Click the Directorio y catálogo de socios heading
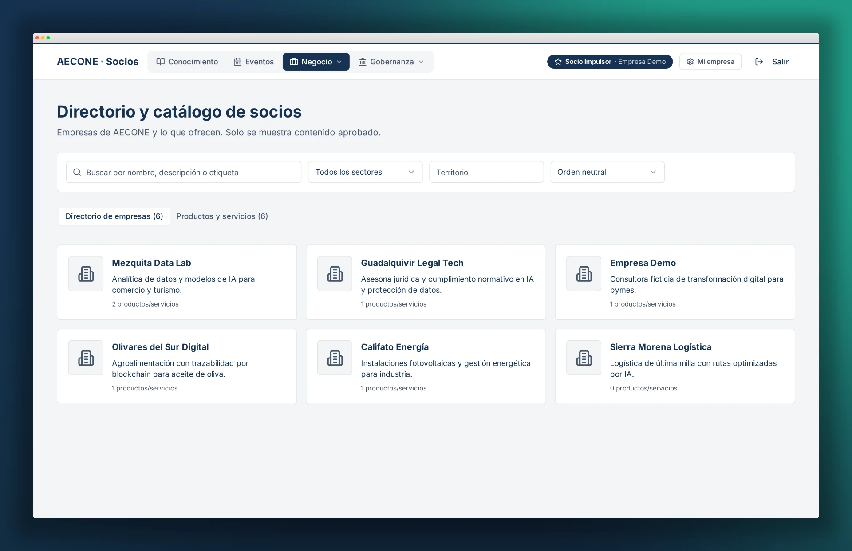The height and width of the screenshot is (551, 852). click(x=179, y=112)
